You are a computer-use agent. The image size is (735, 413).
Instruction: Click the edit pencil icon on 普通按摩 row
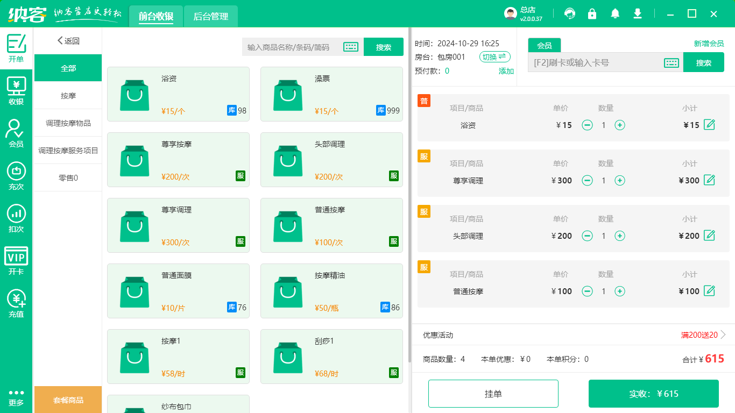pyautogui.click(x=710, y=291)
